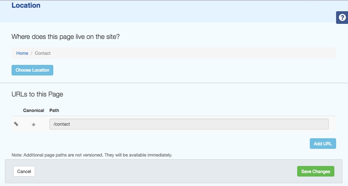Open the help question mark icon
The image size is (348, 186).
point(342,17)
